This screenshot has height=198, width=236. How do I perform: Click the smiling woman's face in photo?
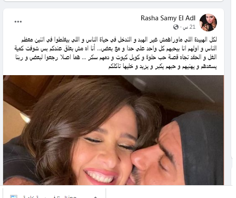[x=104, y=151]
